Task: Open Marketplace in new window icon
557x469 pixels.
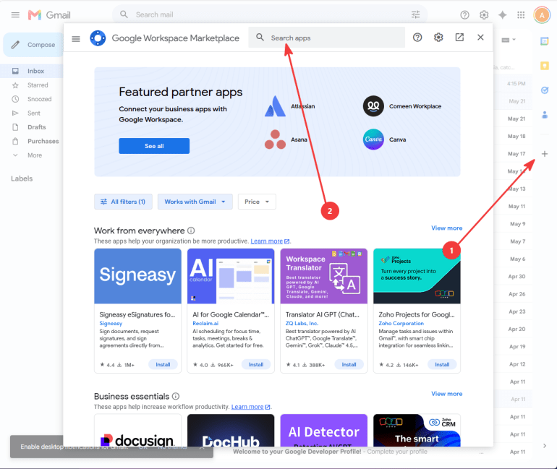Action: [459, 38]
